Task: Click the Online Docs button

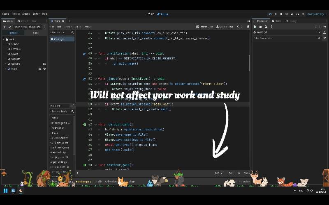Action: [204, 27]
